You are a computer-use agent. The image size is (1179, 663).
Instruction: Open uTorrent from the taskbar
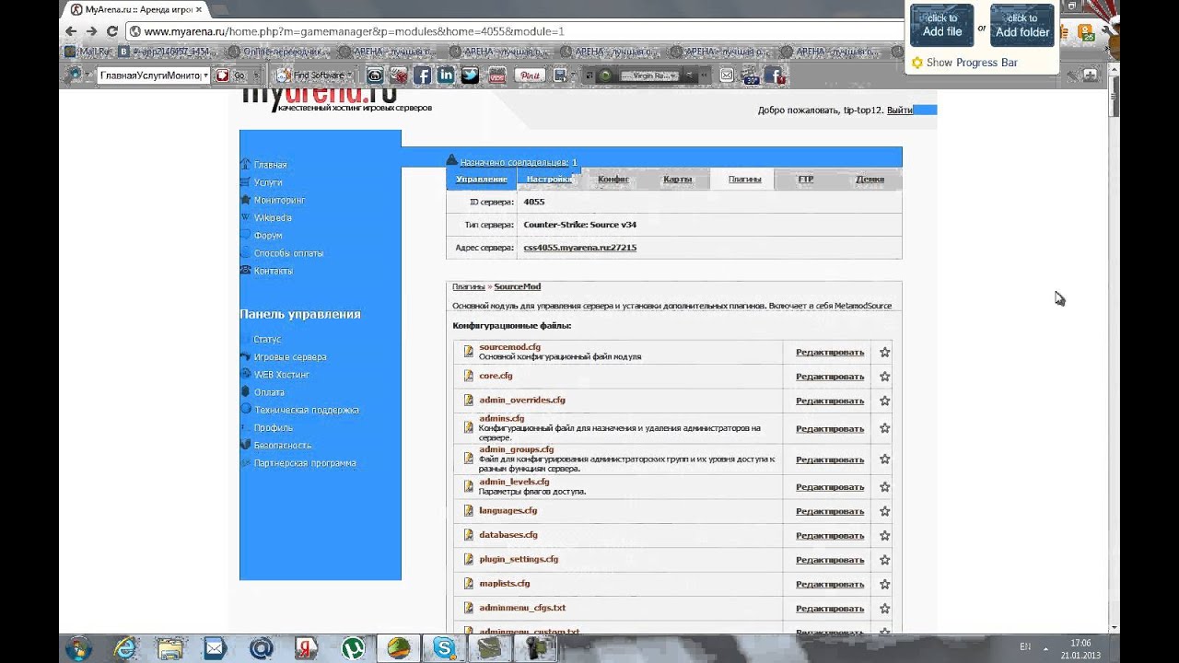coord(353,648)
